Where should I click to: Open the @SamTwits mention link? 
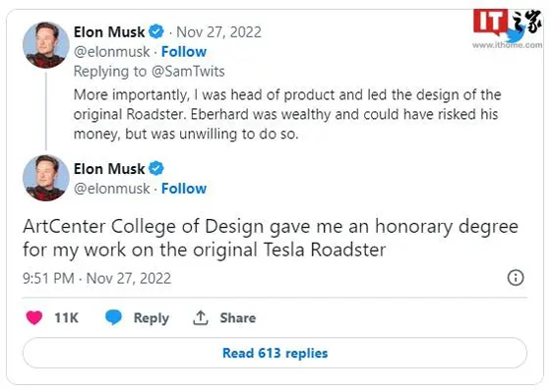click(x=188, y=72)
